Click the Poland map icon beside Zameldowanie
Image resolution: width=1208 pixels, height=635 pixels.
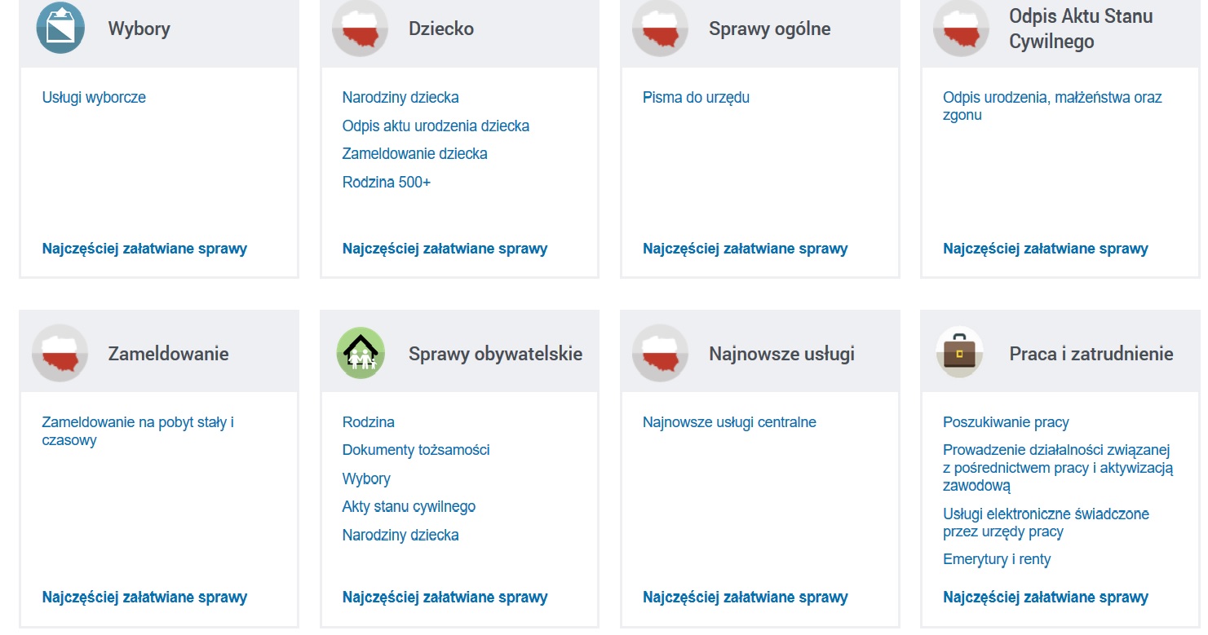(60, 353)
